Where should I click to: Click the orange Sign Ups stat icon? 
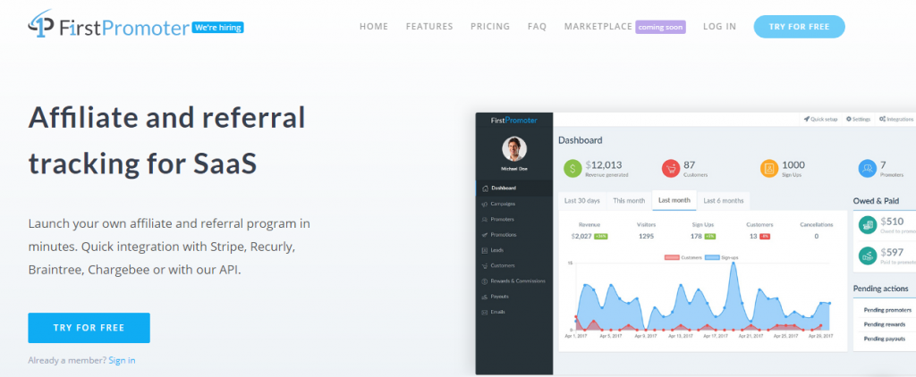point(769,169)
